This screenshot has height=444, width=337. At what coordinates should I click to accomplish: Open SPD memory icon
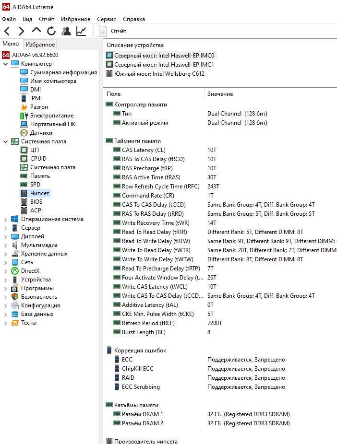click(24, 185)
